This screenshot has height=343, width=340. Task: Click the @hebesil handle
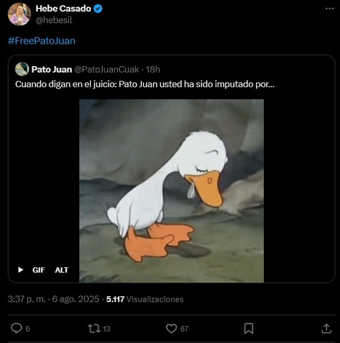54,20
